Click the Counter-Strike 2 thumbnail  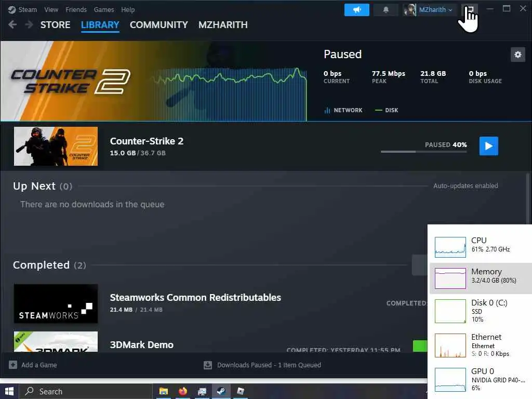pyautogui.click(x=56, y=146)
